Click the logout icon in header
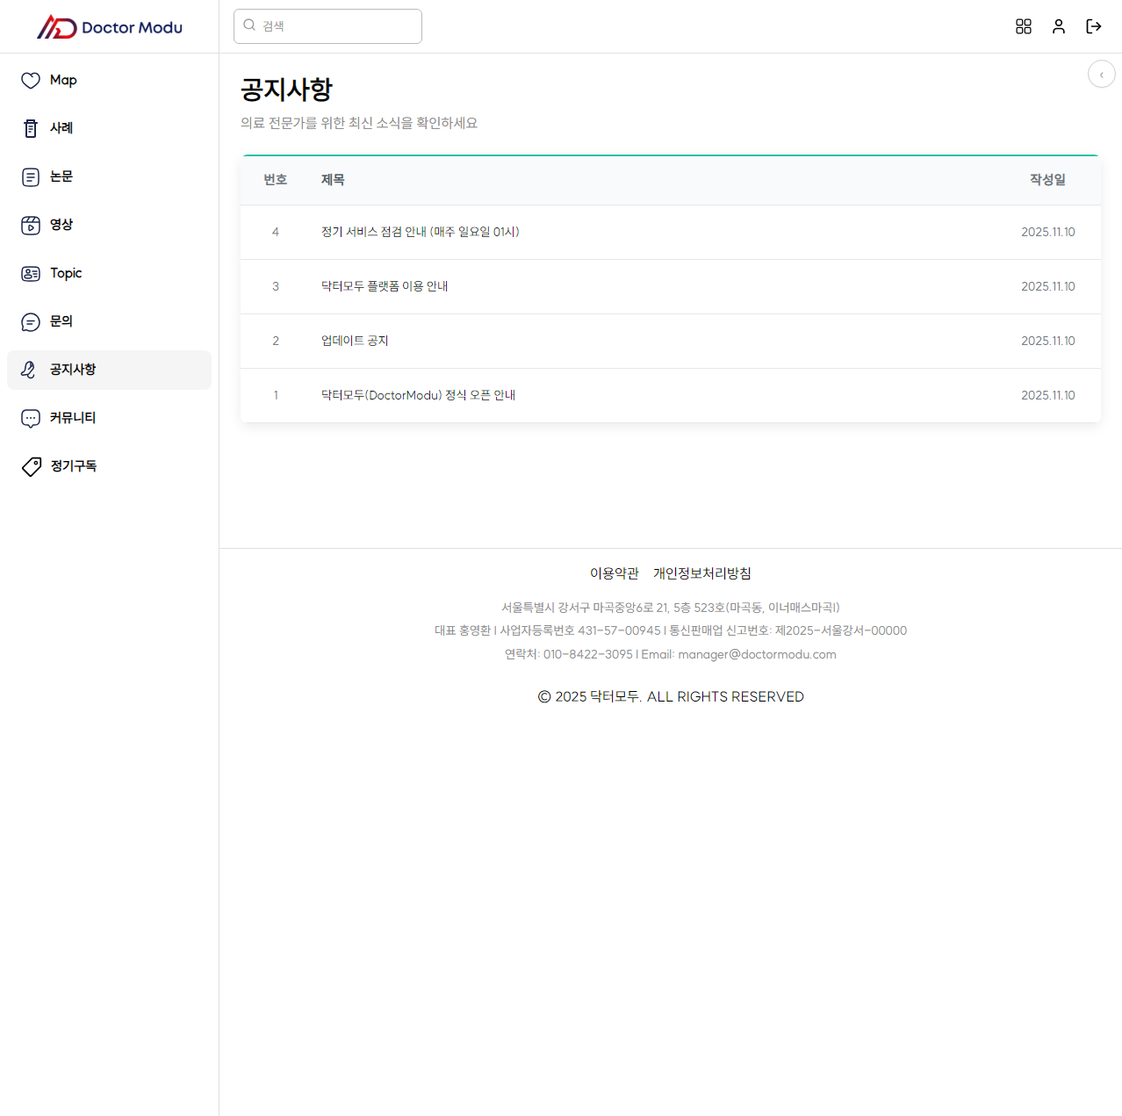 [x=1093, y=26]
